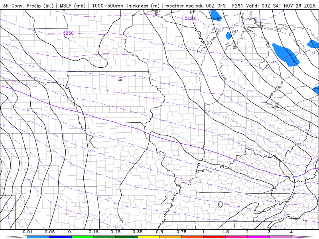This screenshot has width=319, height=239.
Task: Click the magenta 2–3 legend swatch
Action: [258, 237]
